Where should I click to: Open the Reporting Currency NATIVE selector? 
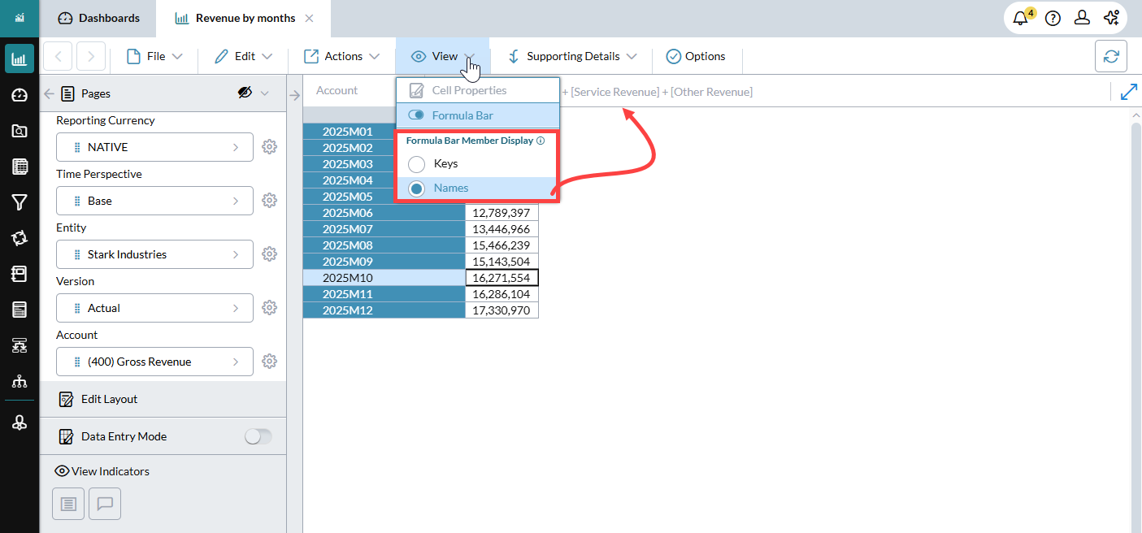[x=154, y=147]
